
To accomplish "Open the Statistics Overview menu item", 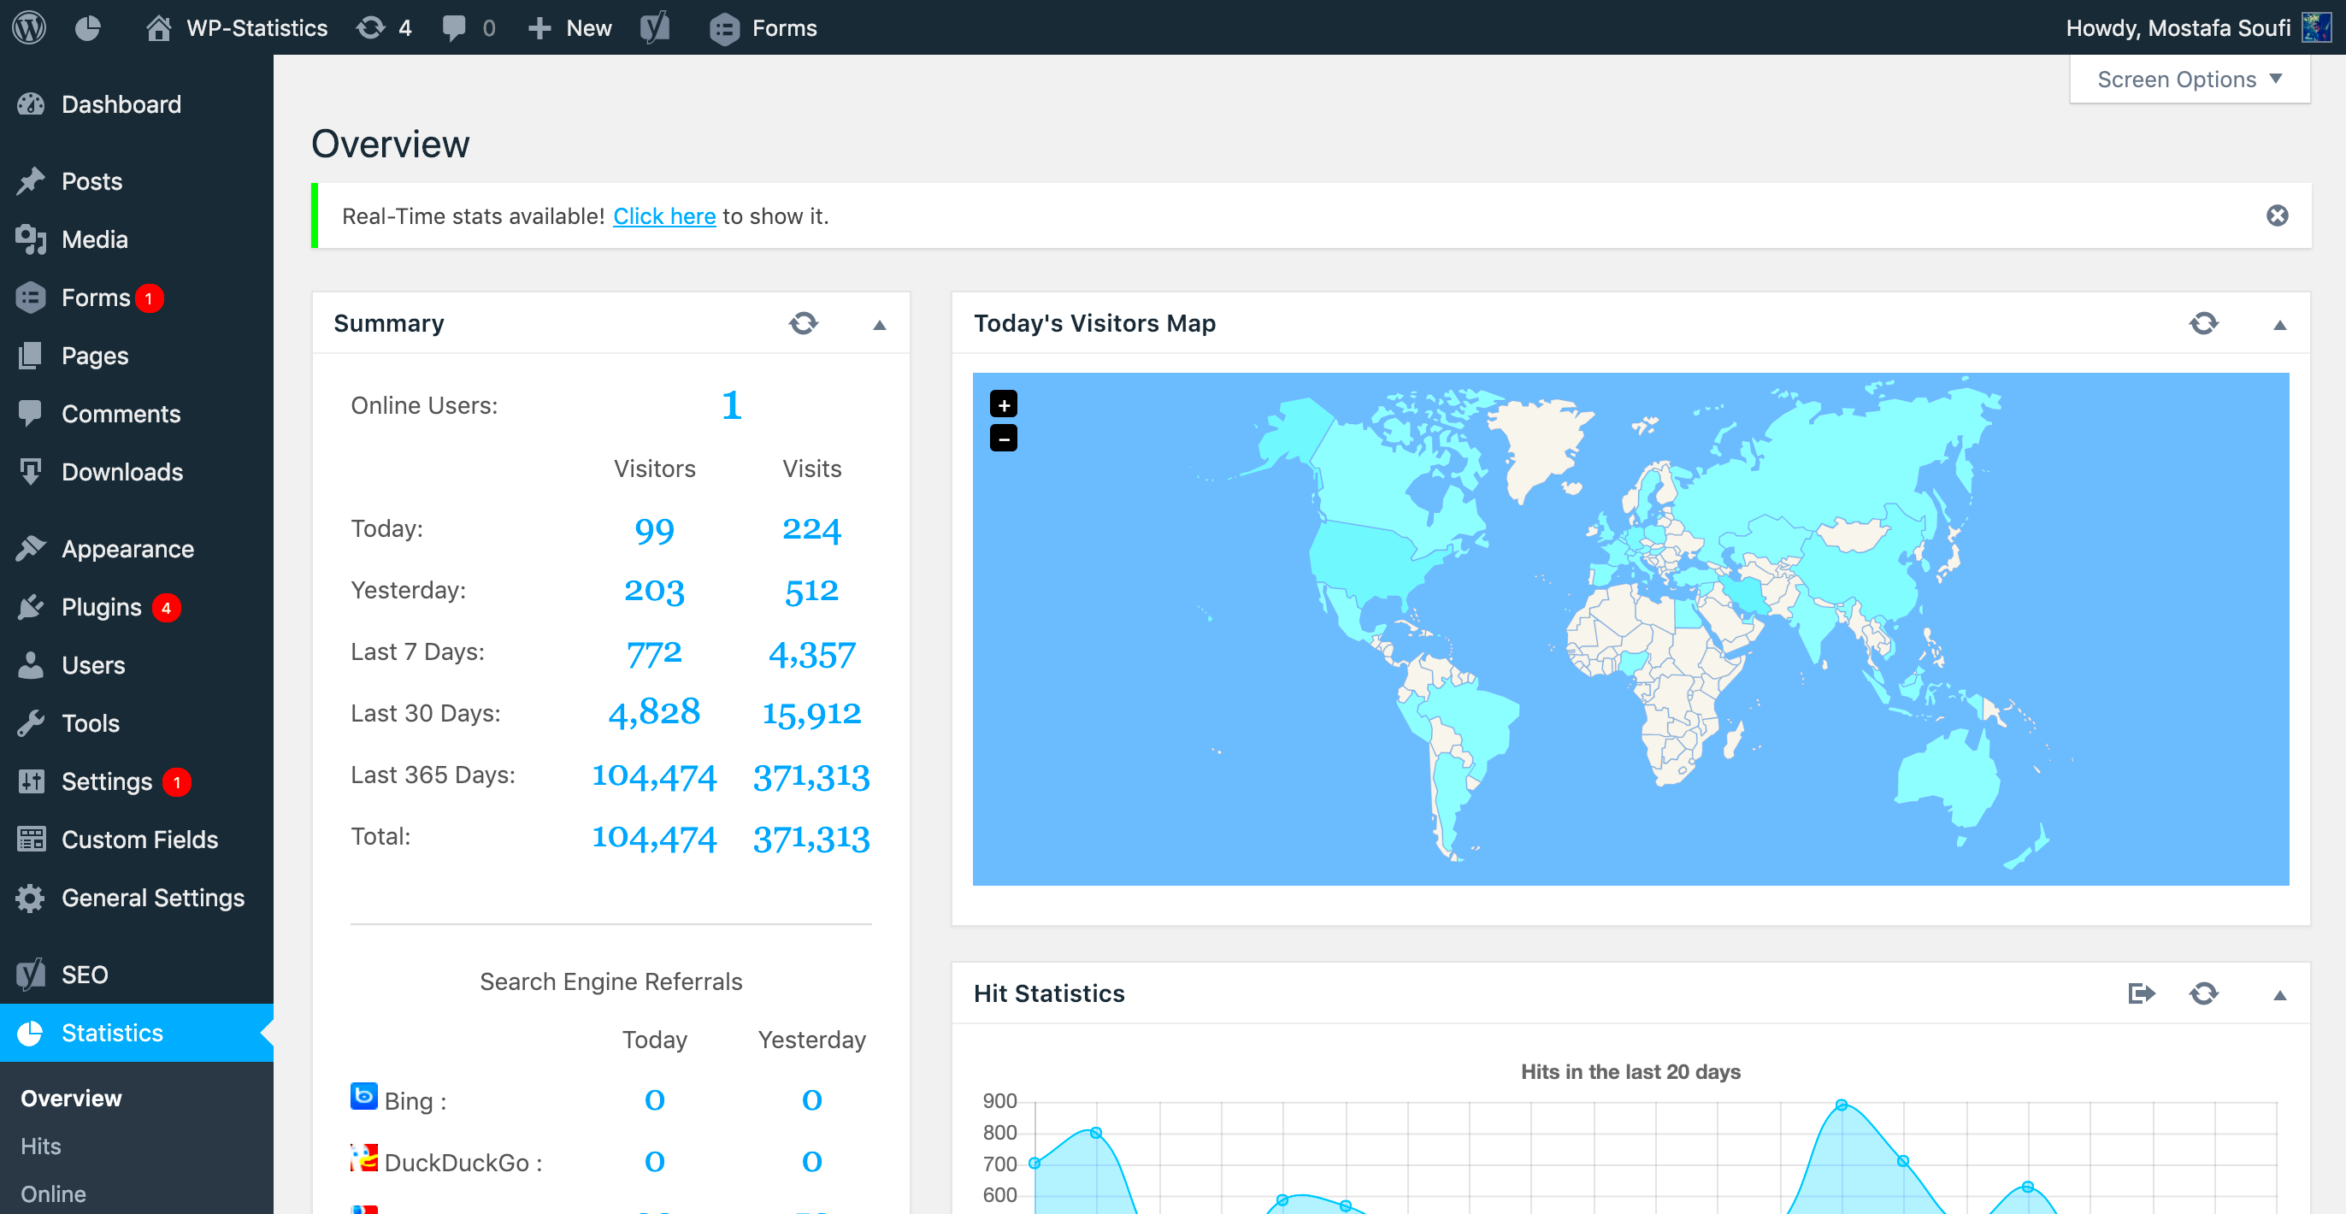I will (71, 1098).
